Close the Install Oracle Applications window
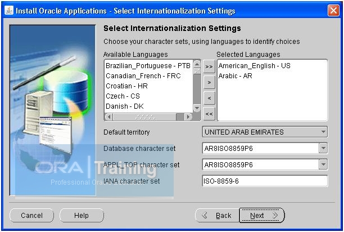 (333, 10)
